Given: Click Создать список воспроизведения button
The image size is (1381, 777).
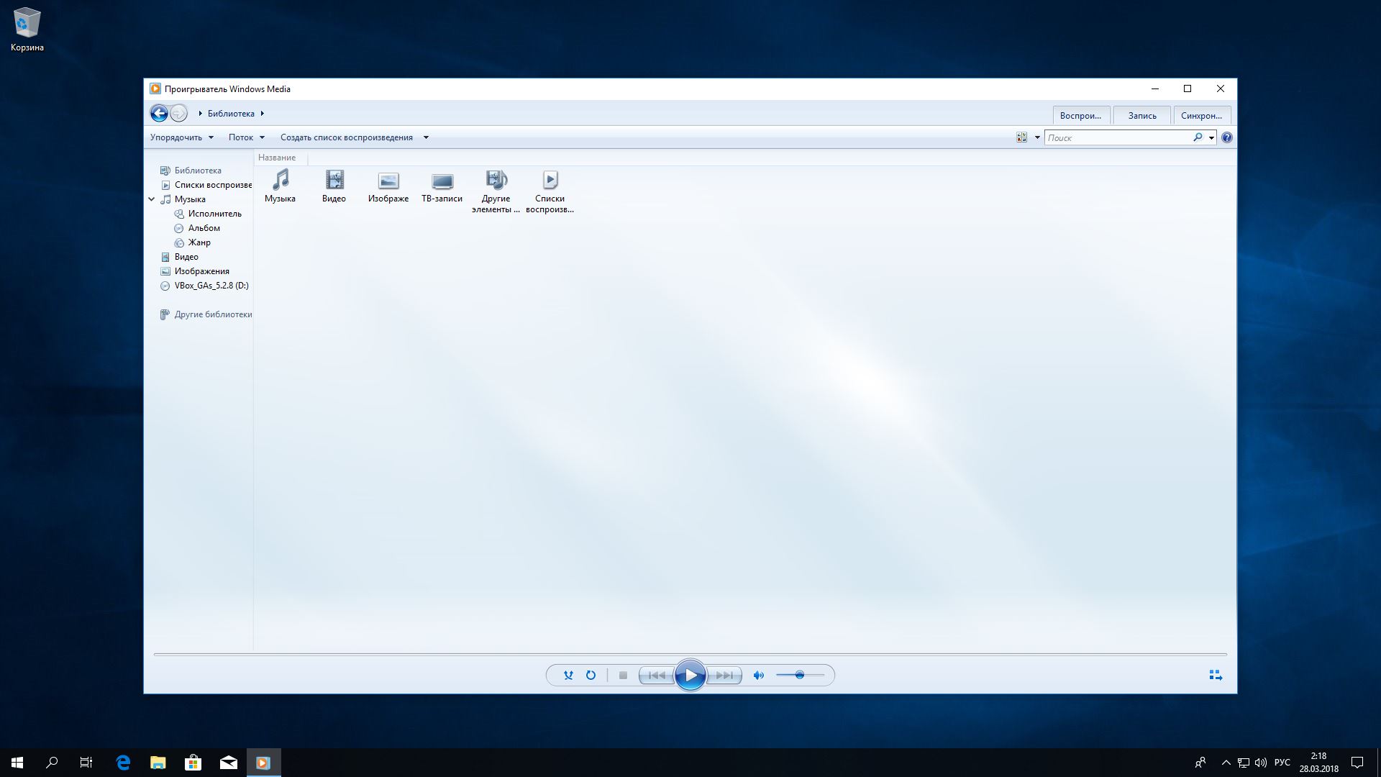Looking at the screenshot, I should click(x=346, y=137).
